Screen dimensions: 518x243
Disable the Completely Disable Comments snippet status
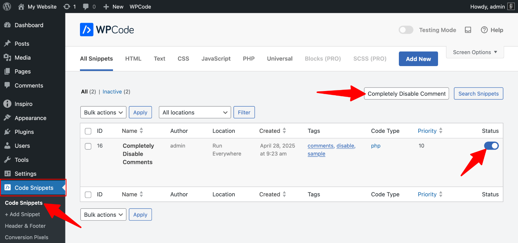click(491, 146)
